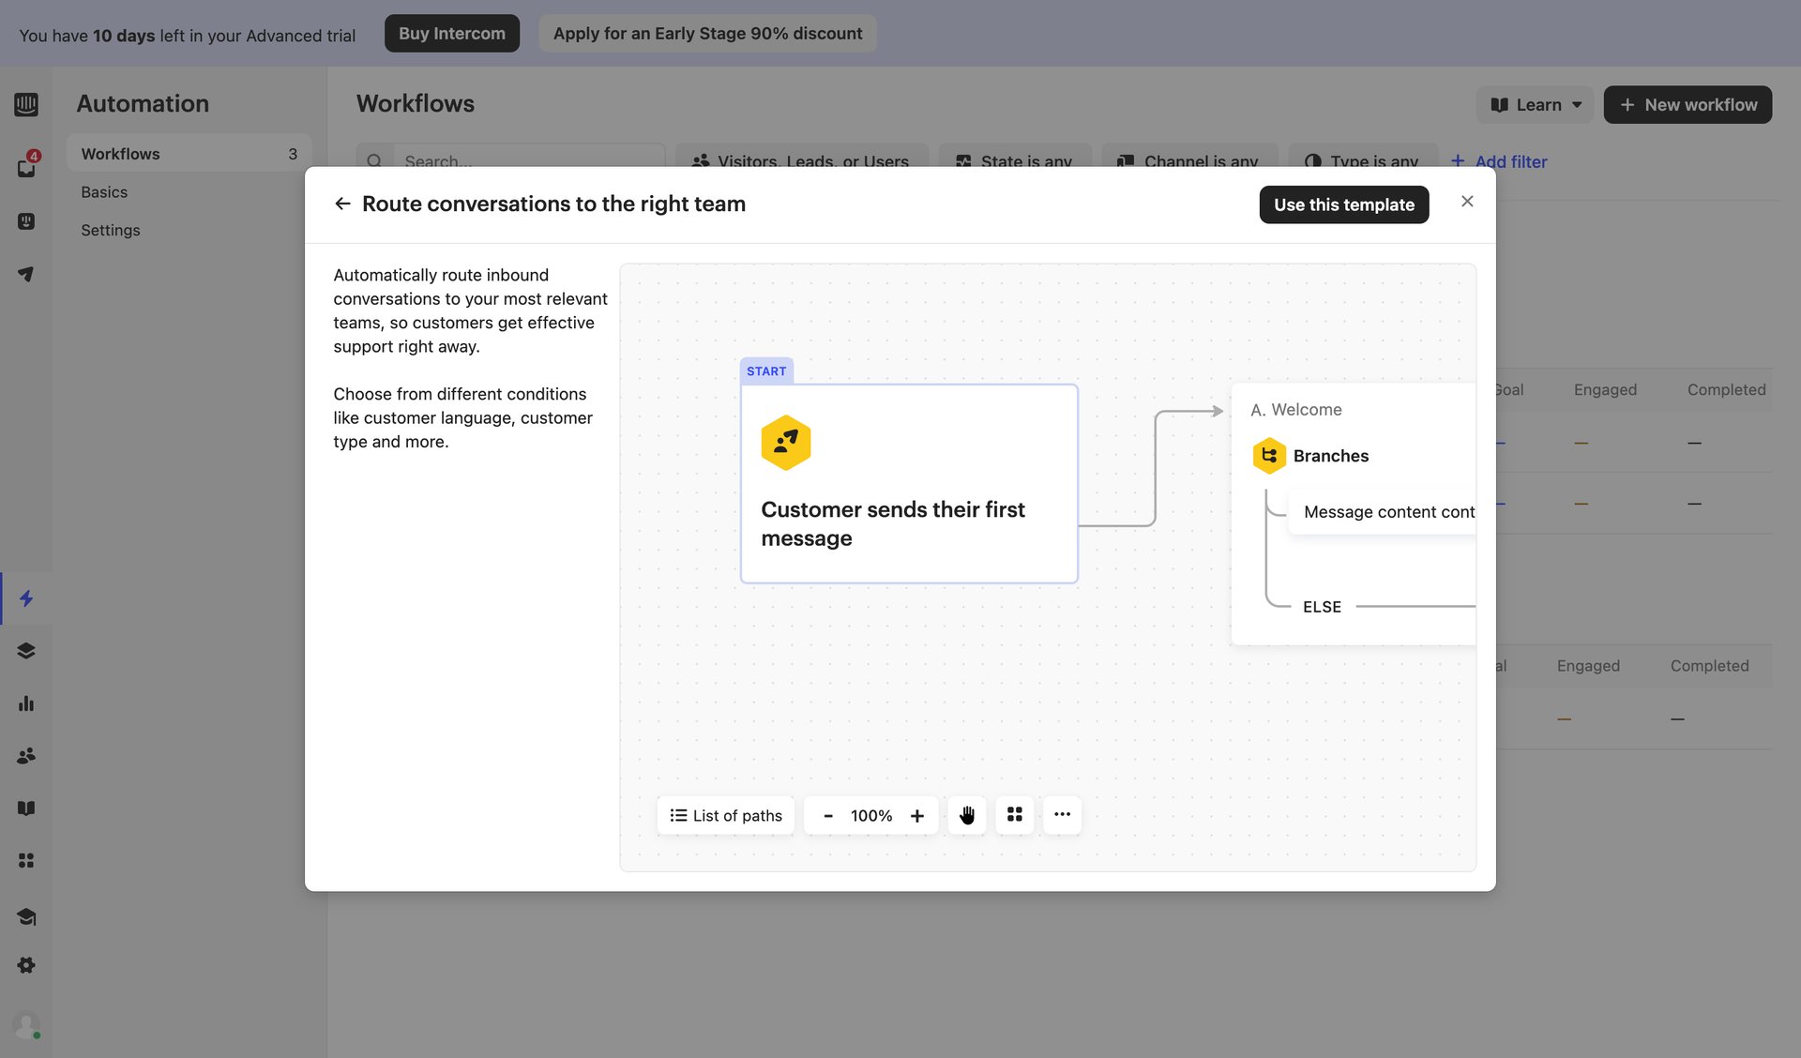
Task: Open Settings via the gear icon
Action: (26, 965)
